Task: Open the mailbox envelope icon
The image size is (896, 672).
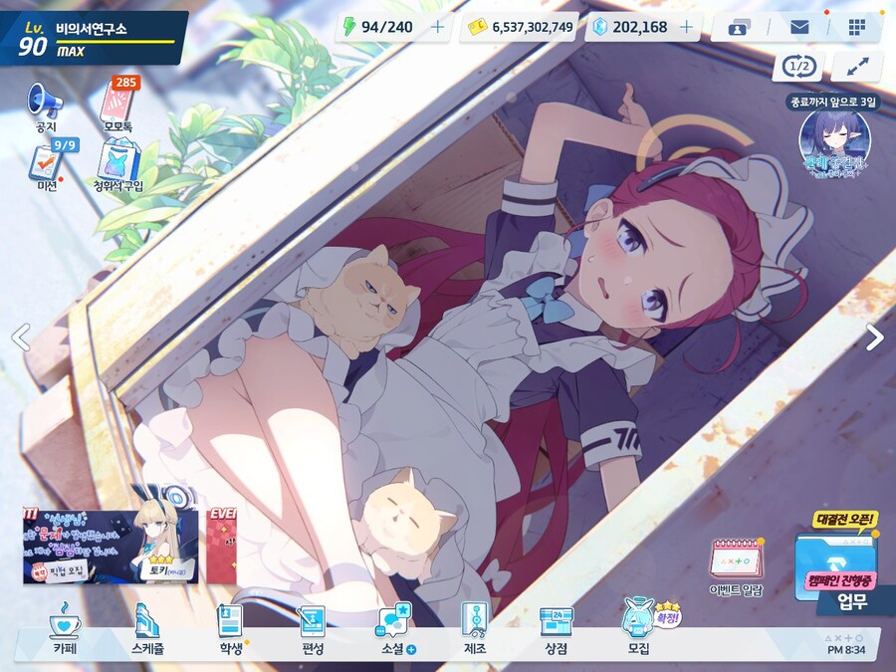Action: pyautogui.click(x=798, y=27)
